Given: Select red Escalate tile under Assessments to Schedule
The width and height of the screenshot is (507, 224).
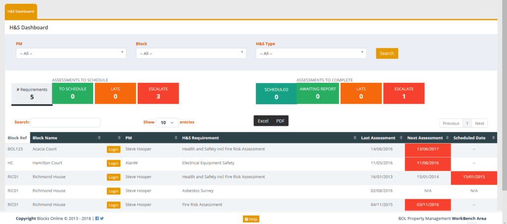Looking at the screenshot, I should (158, 93).
